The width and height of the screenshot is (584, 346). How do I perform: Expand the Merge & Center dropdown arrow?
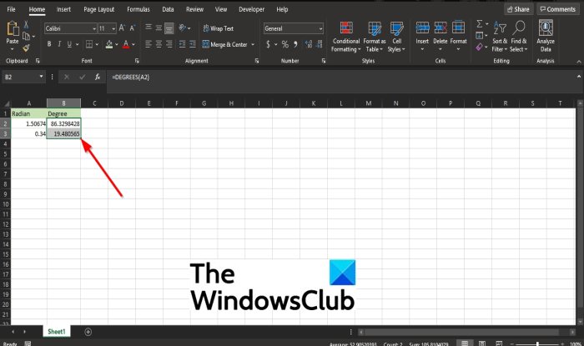pos(253,44)
